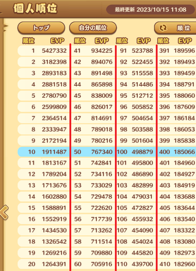This screenshot has height=271, width=196.
Task: Select the highlighted rank 10 row
Action: point(44,152)
